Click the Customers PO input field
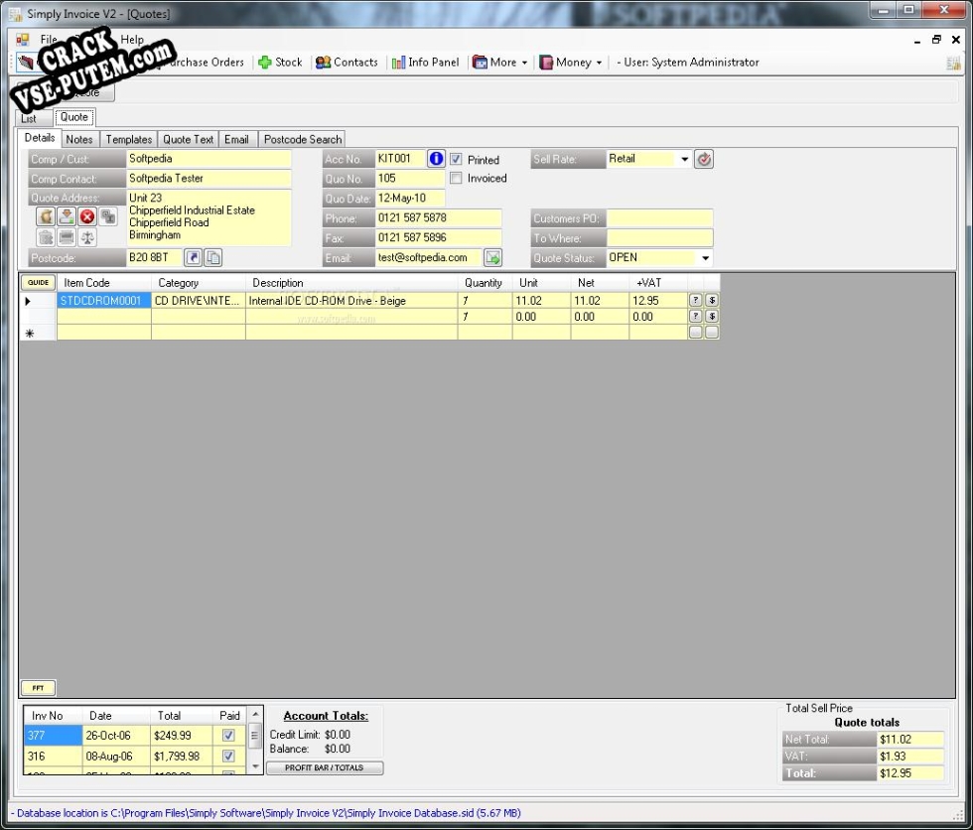Image resolution: width=973 pixels, height=830 pixels. [x=659, y=218]
